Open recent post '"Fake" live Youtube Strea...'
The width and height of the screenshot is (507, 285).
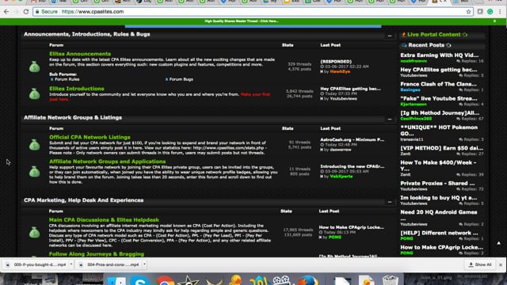point(438,98)
